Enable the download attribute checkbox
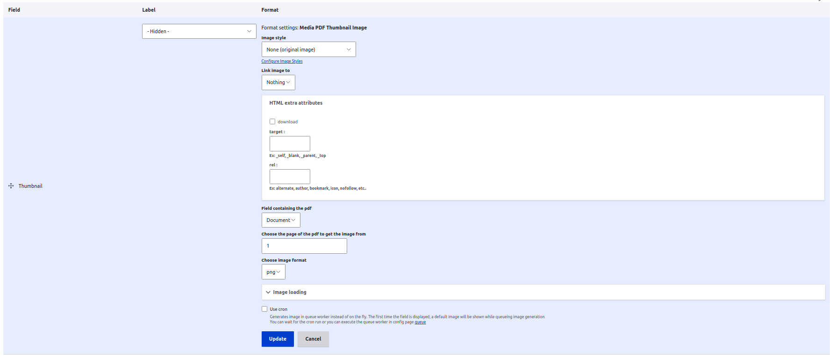835x357 pixels. pos(272,121)
